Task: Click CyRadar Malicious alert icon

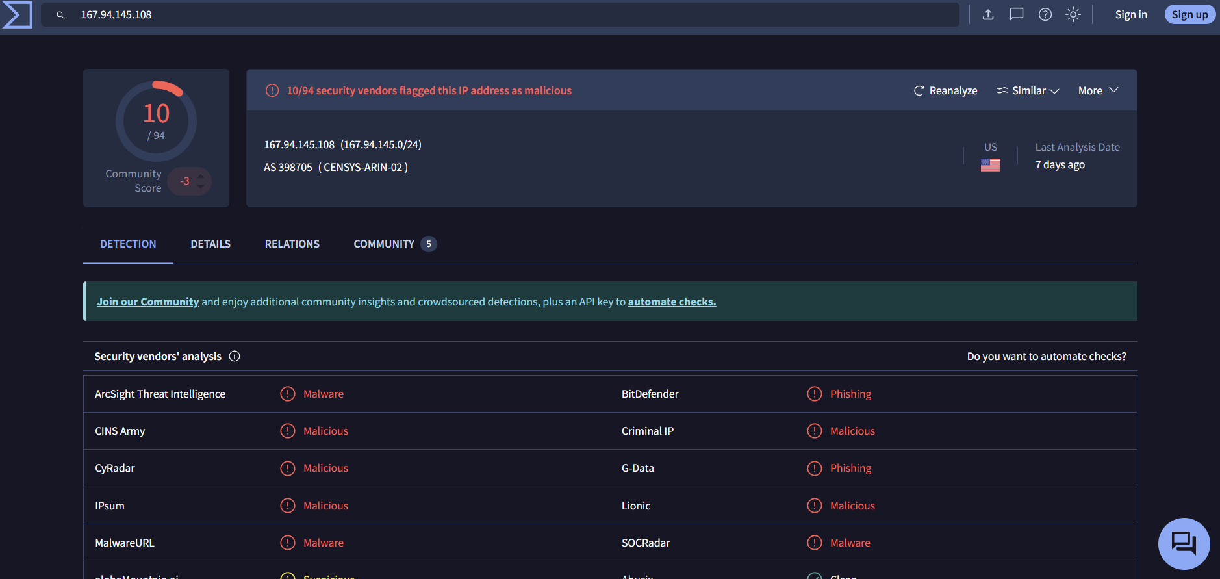Action: [x=287, y=468]
